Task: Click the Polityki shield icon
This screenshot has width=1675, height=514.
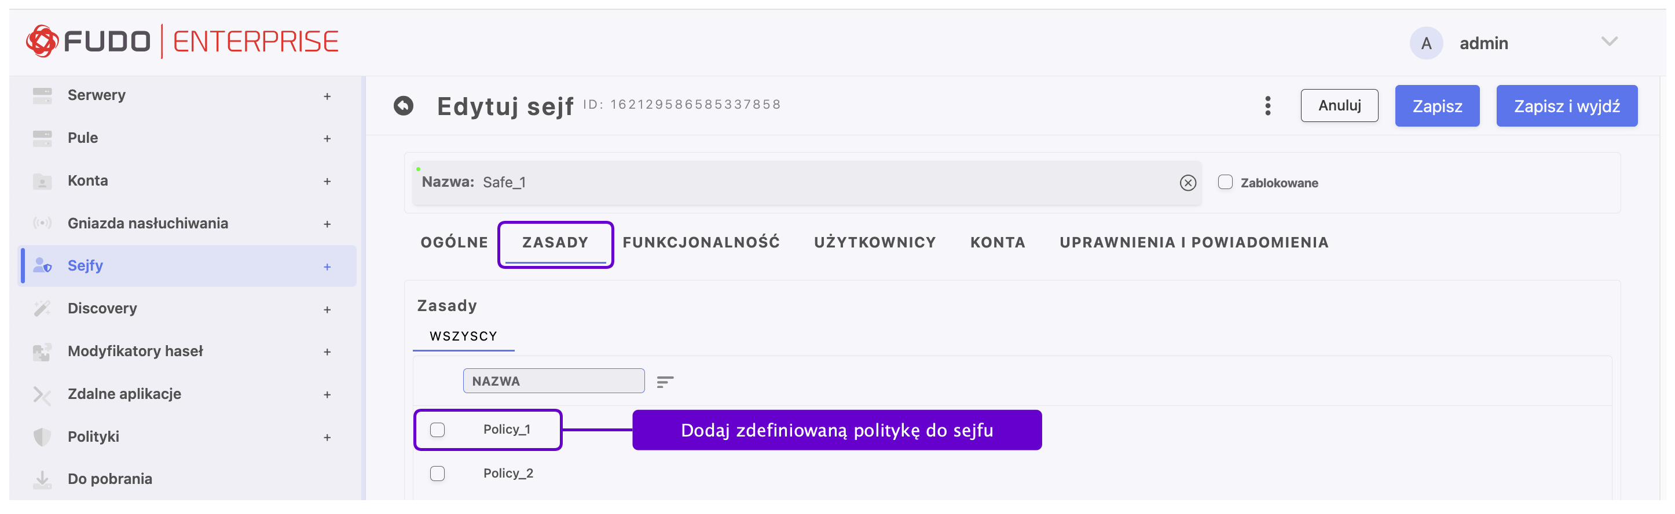Action: [42, 437]
